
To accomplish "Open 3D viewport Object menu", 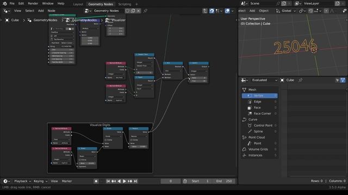I will coord(264,11).
